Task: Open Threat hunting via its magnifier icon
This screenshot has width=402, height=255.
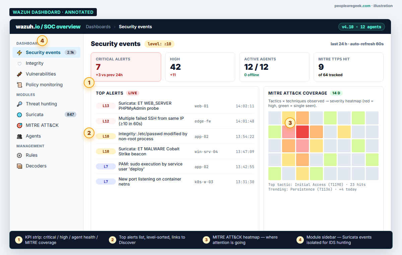Action: pyautogui.click(x=19, y=104)
